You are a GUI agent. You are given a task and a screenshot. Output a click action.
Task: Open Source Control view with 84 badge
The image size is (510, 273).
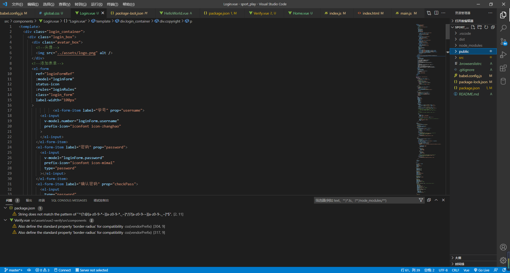click(x=503, y=42)
